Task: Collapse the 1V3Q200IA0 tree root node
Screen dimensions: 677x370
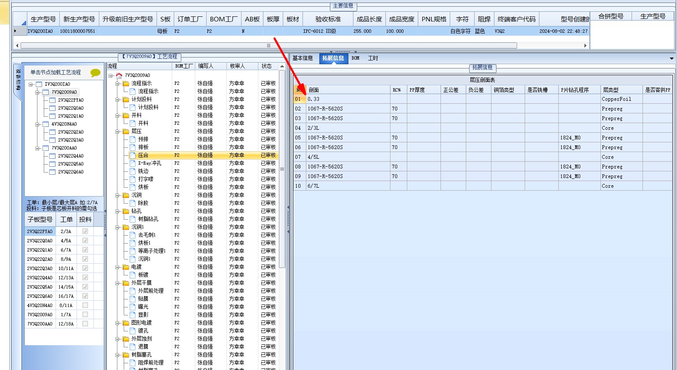Action: click(x=31, y=84)
